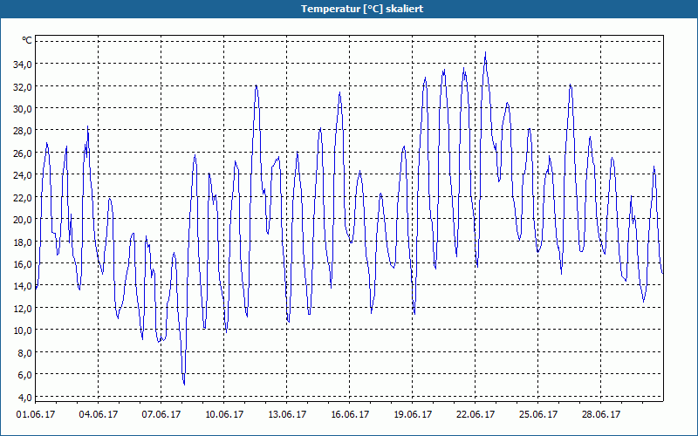Click the date label 28.06.17
Image resolution: width=698 pixels, height=436 pixels.
[x=600, y=414]
